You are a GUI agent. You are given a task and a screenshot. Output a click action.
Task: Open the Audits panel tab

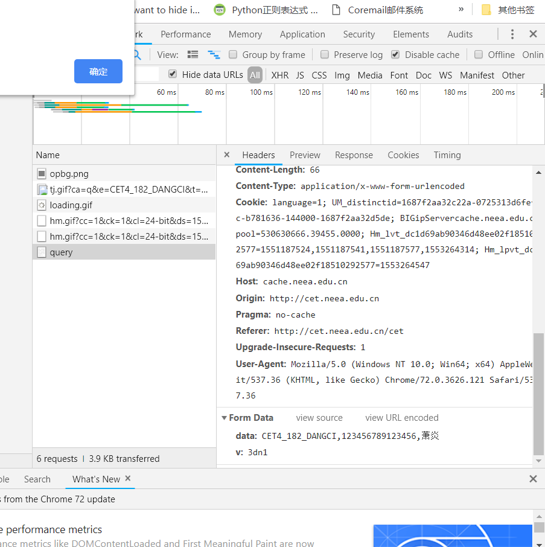[x=460, y=34]
